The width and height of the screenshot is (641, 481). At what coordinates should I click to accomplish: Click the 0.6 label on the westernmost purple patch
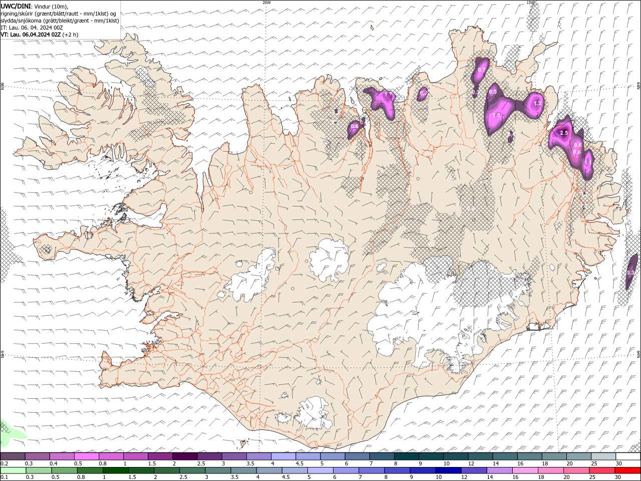355,126
